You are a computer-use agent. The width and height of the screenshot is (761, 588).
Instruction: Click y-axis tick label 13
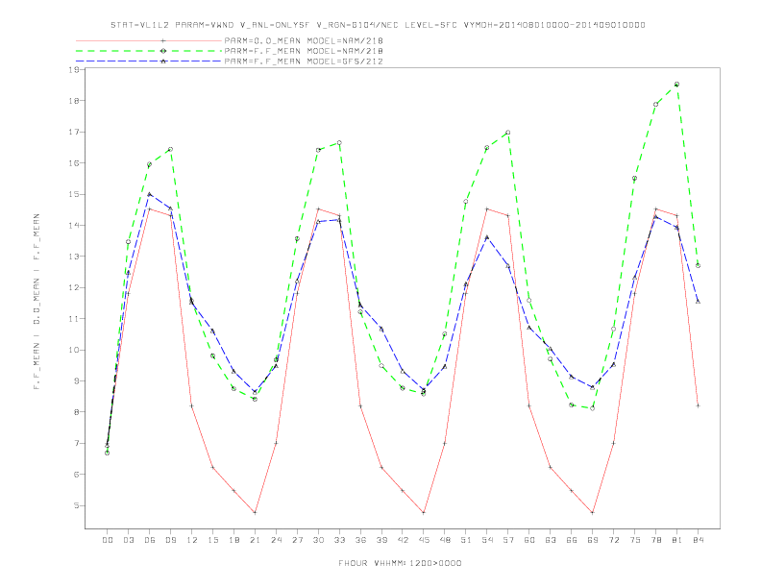coord(74,257)
